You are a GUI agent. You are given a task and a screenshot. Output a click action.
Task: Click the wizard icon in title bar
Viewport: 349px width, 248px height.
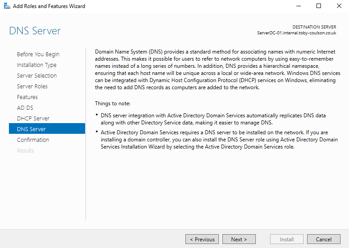(x=7, y=6)
